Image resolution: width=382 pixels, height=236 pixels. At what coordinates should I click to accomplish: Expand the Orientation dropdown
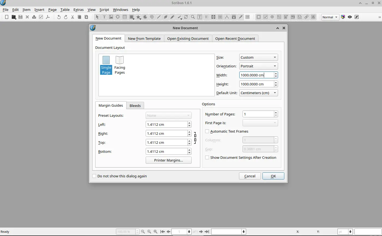pyautogui.click(x=258, y=66)
